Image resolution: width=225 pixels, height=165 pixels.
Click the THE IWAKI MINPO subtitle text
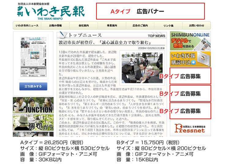pos(50,19)
